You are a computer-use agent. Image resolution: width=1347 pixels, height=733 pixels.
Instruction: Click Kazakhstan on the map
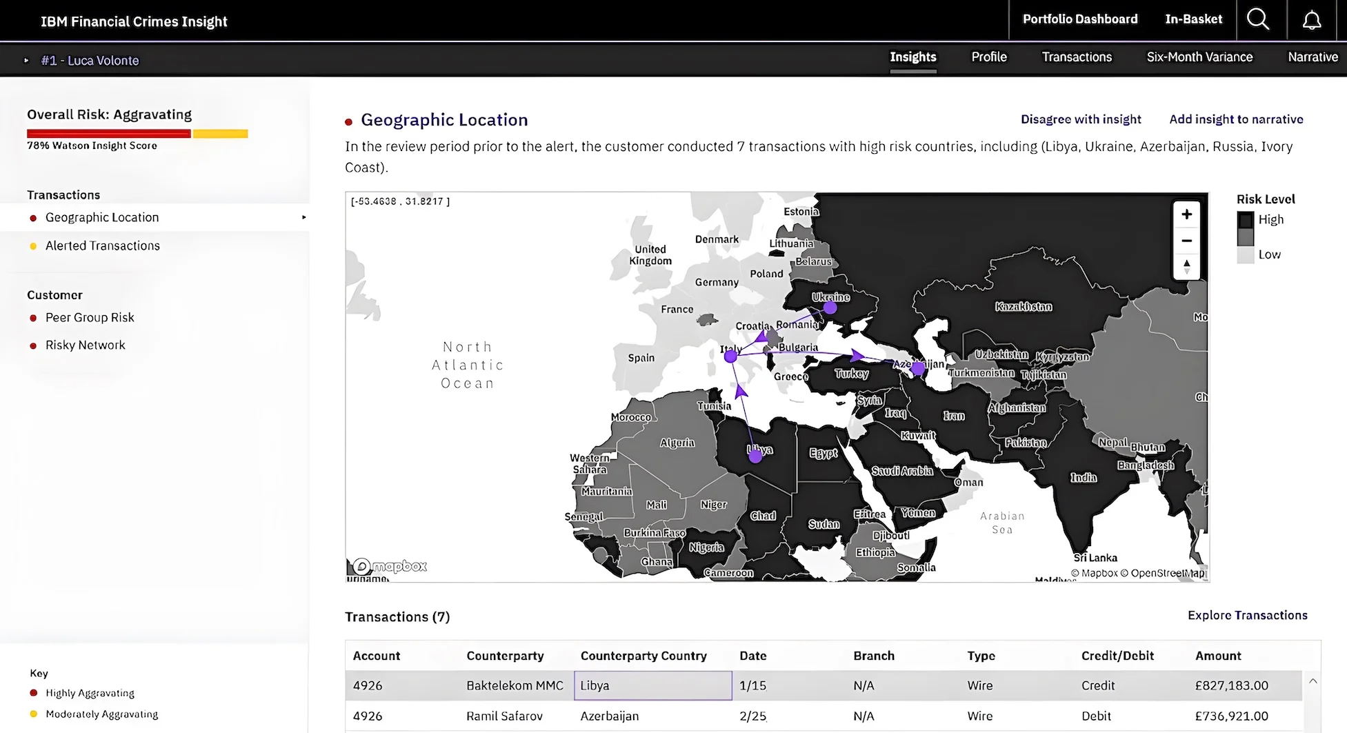pyautogui.click(x=1024, y=306)
